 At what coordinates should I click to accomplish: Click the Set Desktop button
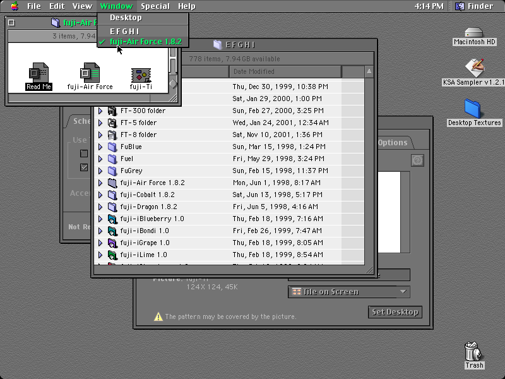pos(395,312)
